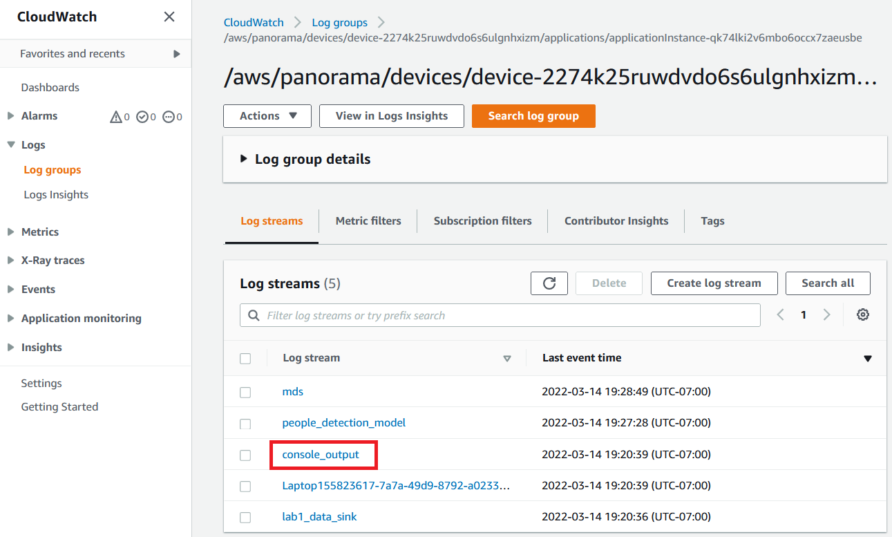Click the mds last event time cell
Image resolution: width=892 pixels, height=537 pixels.
626,392
